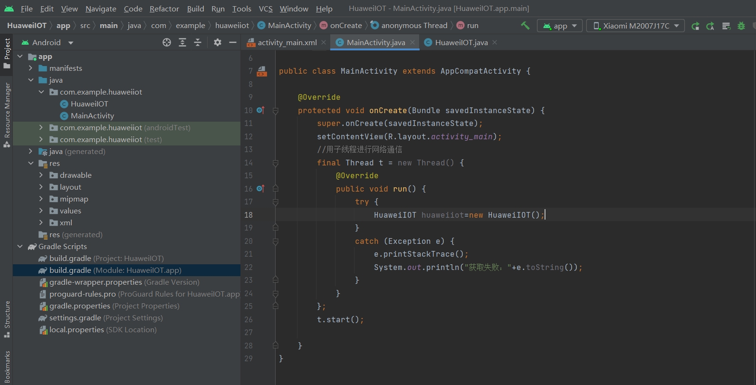Open the Build menu

click(195, 9)
